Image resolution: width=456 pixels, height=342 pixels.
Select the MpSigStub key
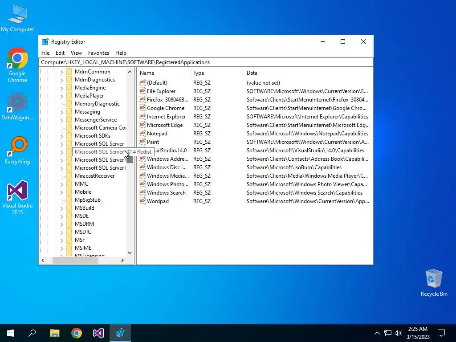point(88,200)
